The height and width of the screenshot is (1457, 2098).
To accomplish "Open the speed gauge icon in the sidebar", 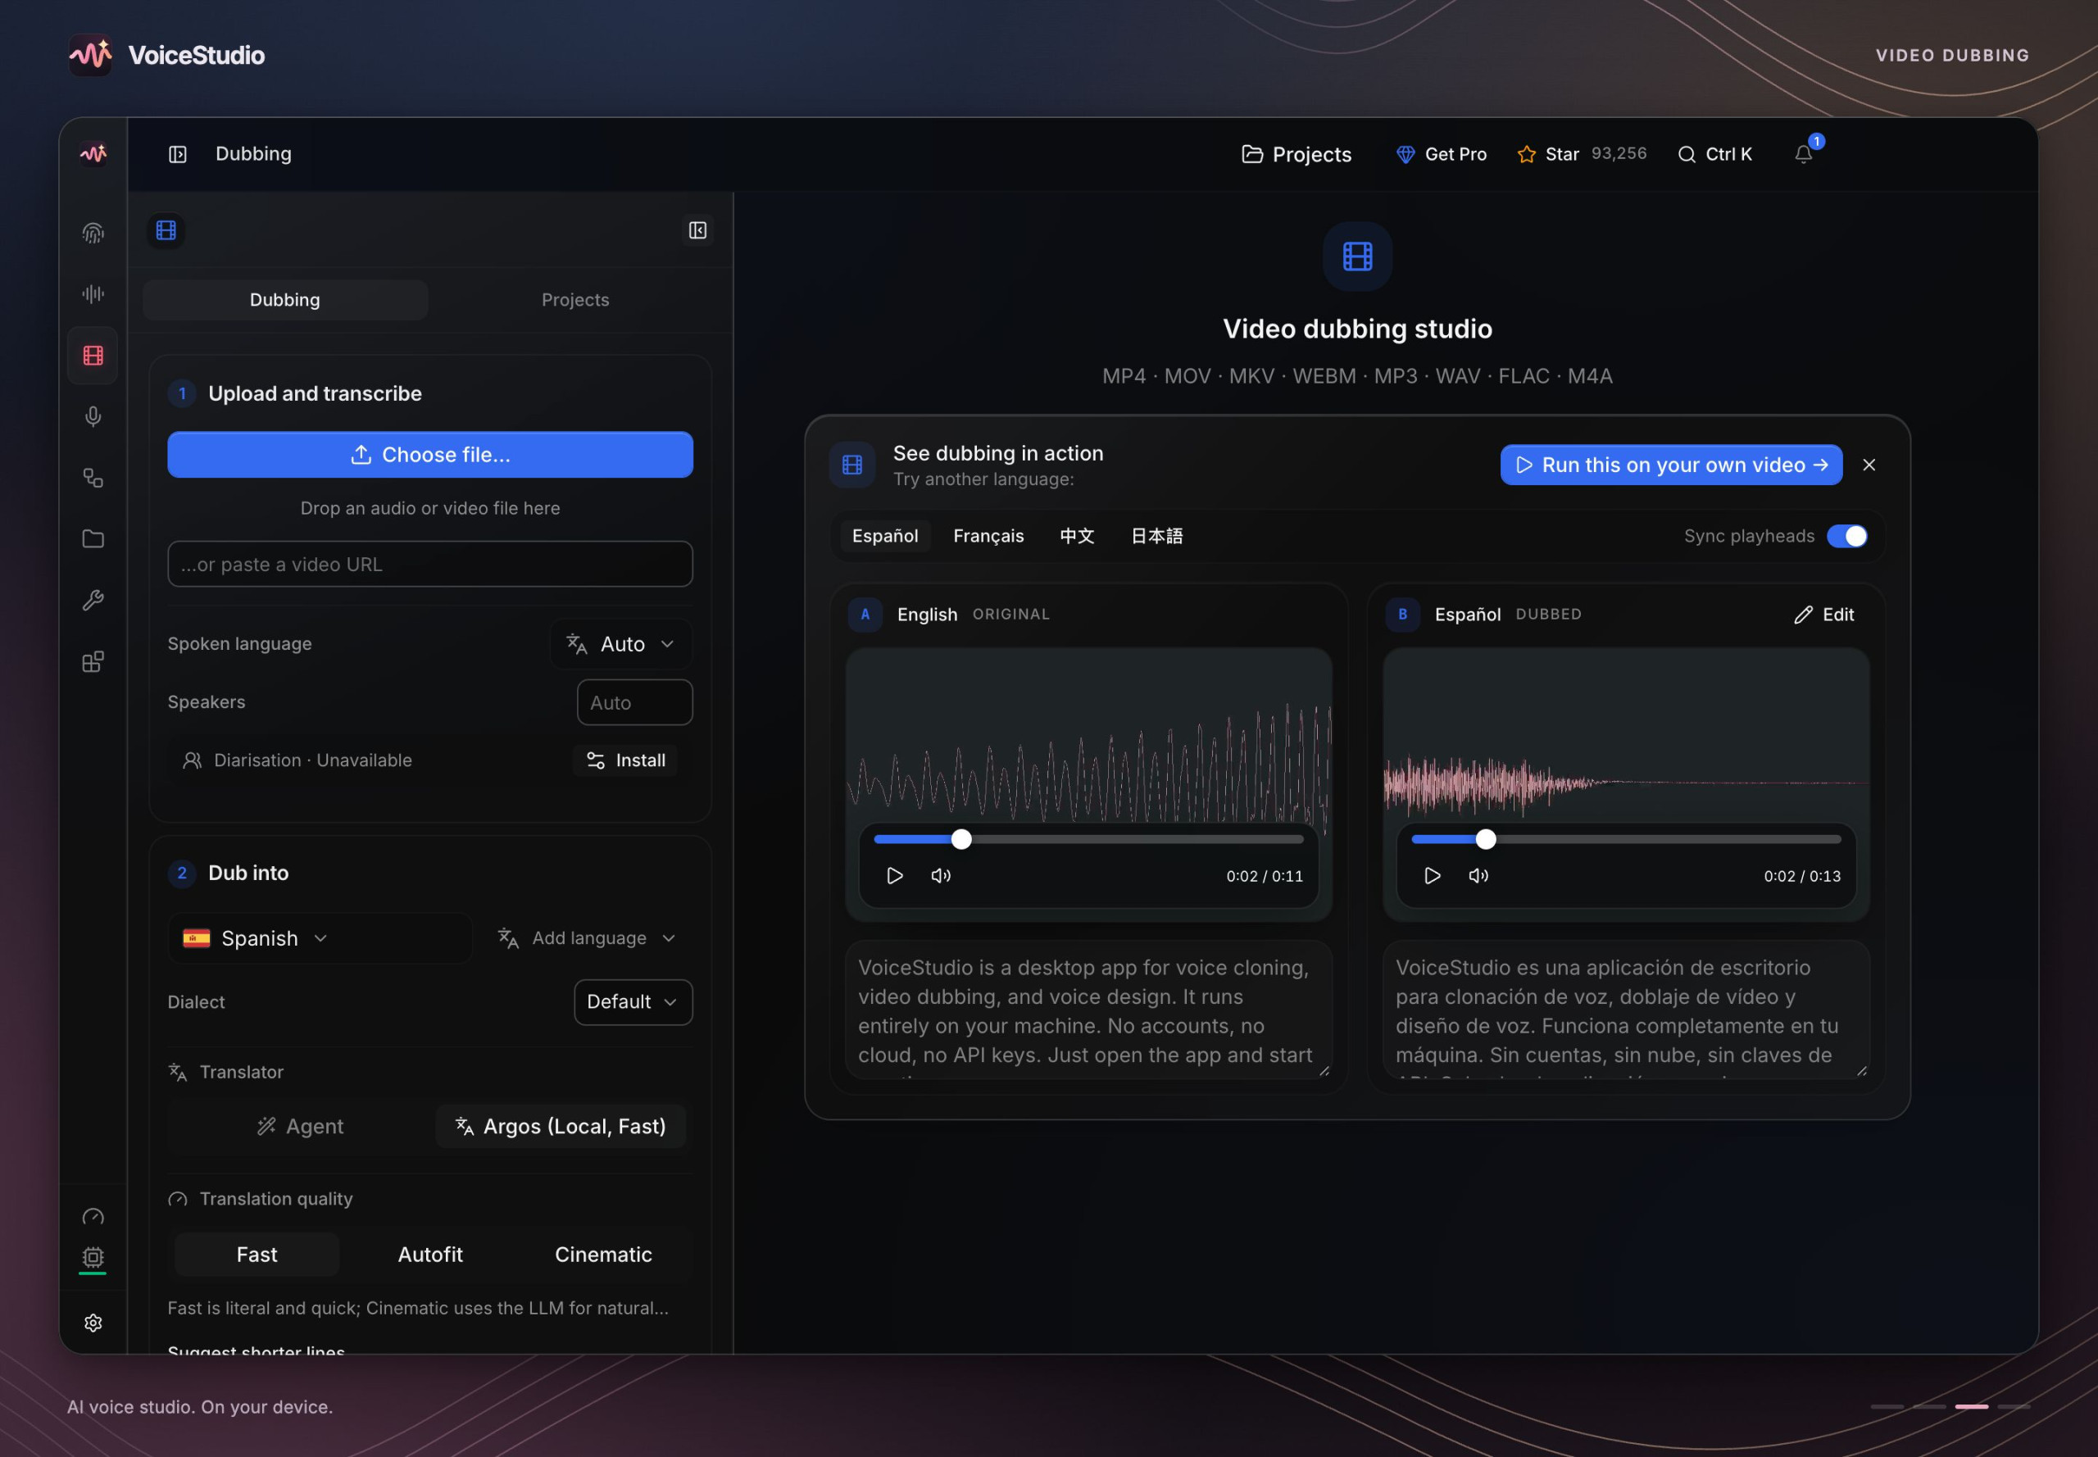I will (93, 1217).
